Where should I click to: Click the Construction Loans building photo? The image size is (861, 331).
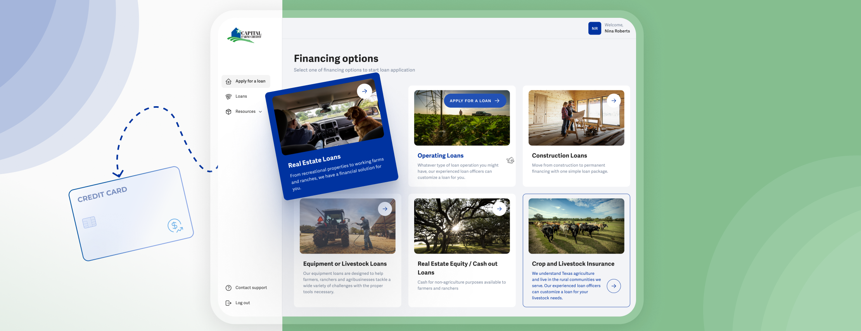(576, 118)
